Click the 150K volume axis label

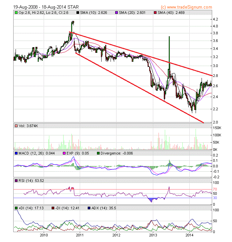point(217,128)
